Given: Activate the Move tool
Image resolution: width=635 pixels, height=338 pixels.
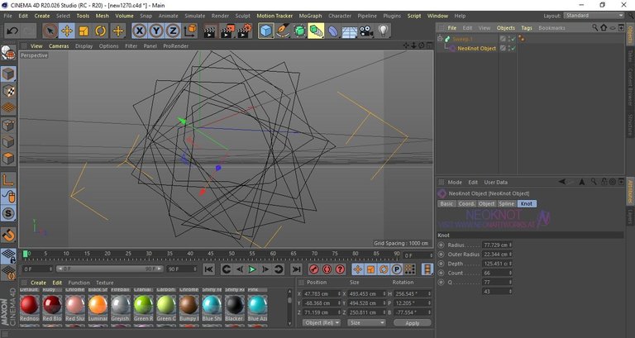Looking at the screenshot, I should [x=67, y=31].
